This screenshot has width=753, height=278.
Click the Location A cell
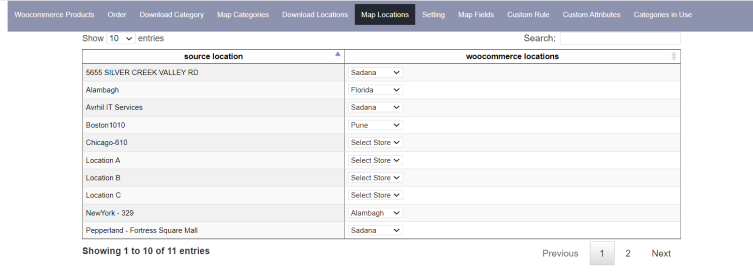213,160
